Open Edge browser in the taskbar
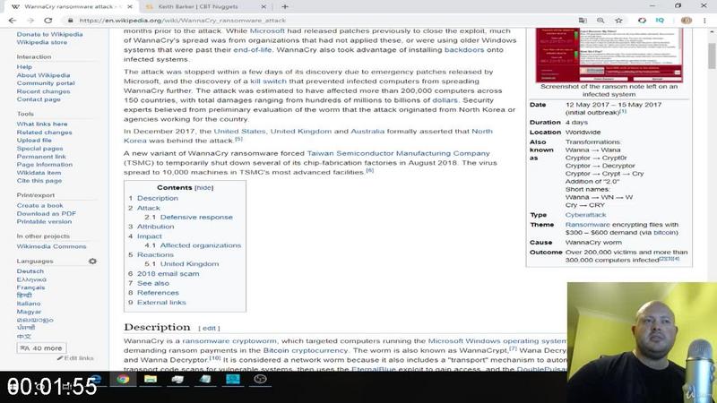The image size is (717, 403). coord(96,379)
